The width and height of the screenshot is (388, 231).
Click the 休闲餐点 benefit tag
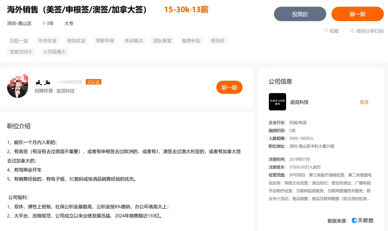pos(134,41)
